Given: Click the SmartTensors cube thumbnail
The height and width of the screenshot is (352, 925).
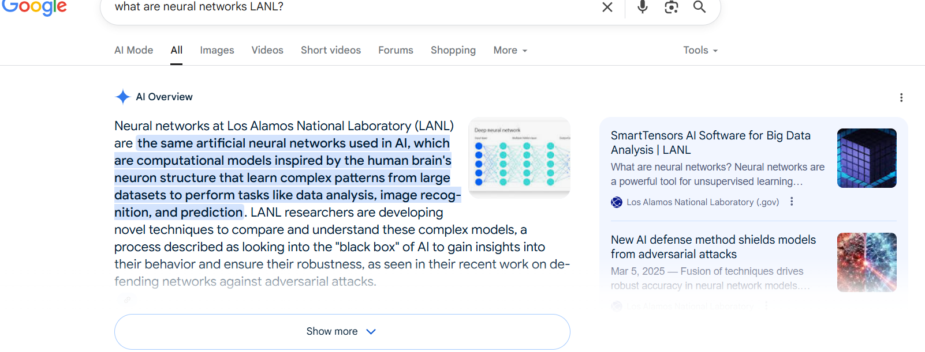Looking at the screenshot, I should (867, 158).
